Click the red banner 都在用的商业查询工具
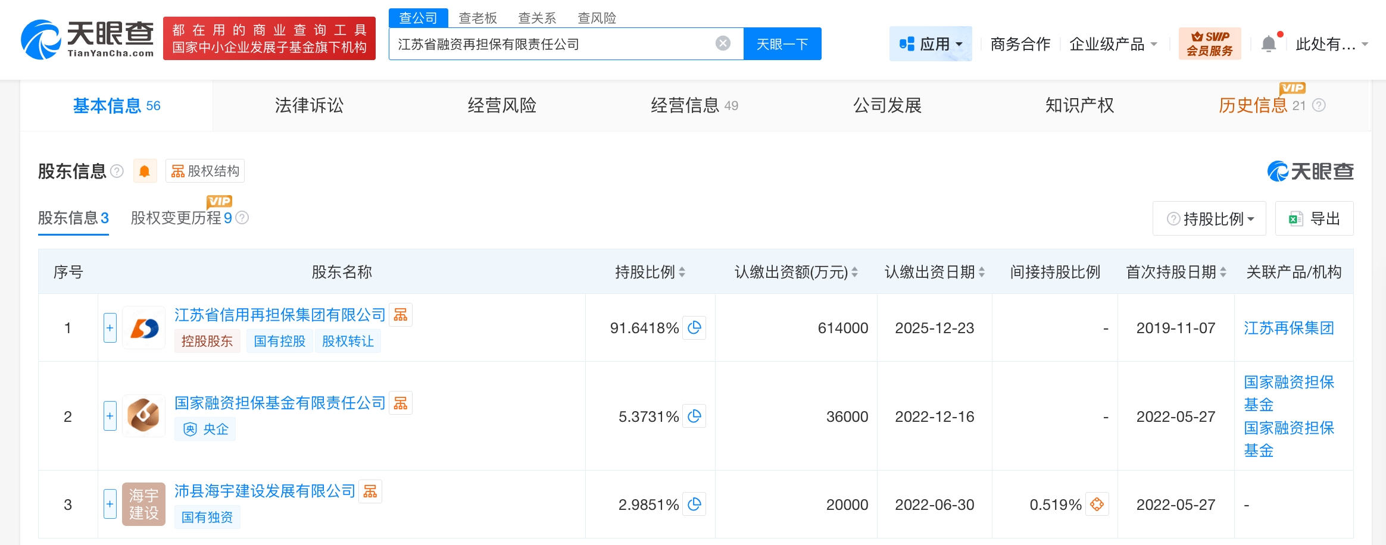The width and height of the screenshot is (1386, 545). (269, 38)
